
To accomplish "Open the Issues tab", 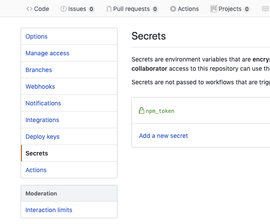I will pyautogui.click(x=77, y=9).
